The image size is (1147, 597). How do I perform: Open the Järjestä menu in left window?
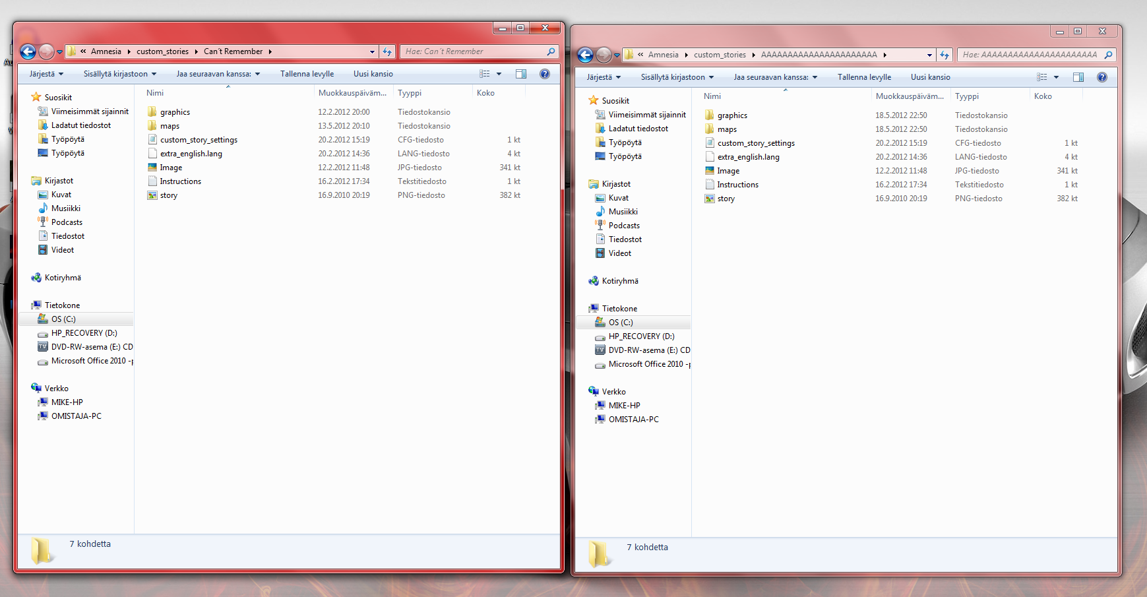(46, 74)
